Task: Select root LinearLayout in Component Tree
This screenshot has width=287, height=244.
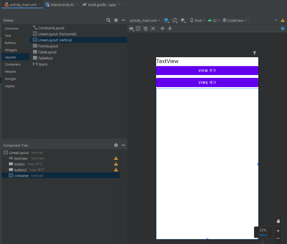Action: (61, 153)
